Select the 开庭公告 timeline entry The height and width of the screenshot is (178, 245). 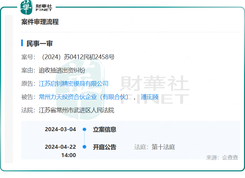coord(105,147)
